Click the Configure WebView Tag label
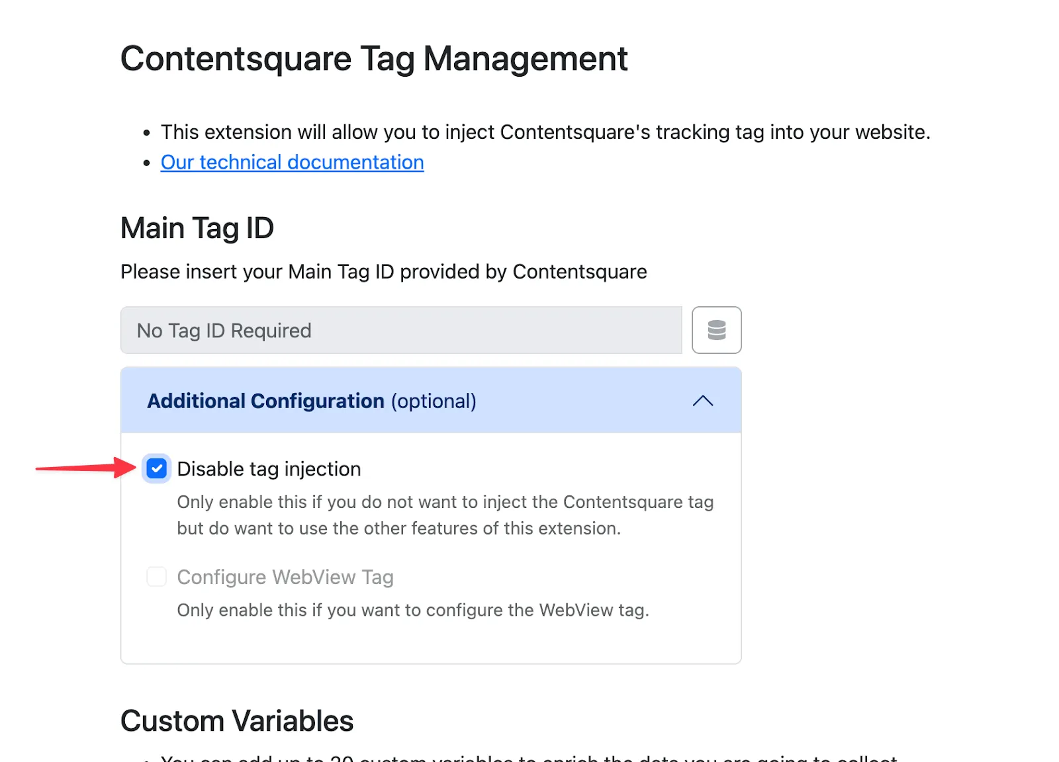The height and width of the screenshot is (762, 1059). [x=285, y=577]
